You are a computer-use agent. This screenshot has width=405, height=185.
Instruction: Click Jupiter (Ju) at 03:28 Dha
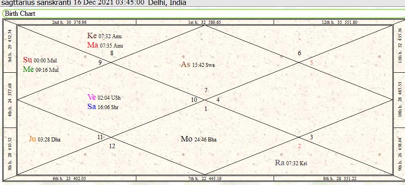point(45,139)
